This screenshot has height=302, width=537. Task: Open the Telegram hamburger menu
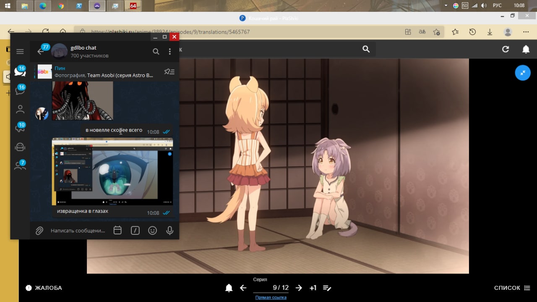20,51
